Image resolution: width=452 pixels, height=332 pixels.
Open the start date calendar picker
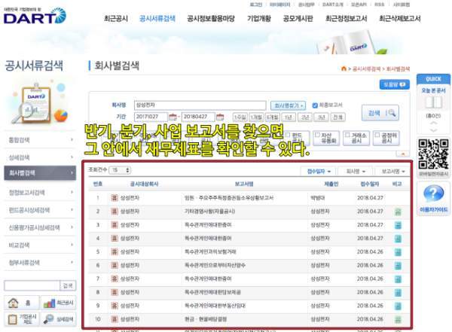(173, 117)
